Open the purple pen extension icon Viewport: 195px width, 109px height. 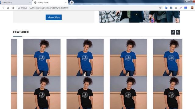pos(181,8)
